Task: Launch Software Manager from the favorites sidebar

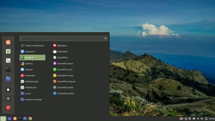Action: point(8,51)
